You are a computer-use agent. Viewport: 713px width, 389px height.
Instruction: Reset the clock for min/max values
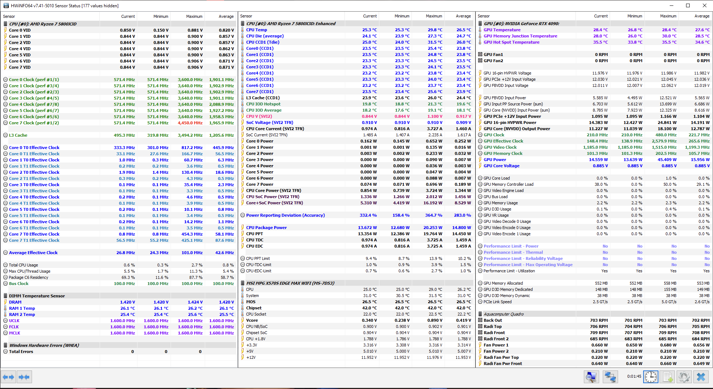651,377
